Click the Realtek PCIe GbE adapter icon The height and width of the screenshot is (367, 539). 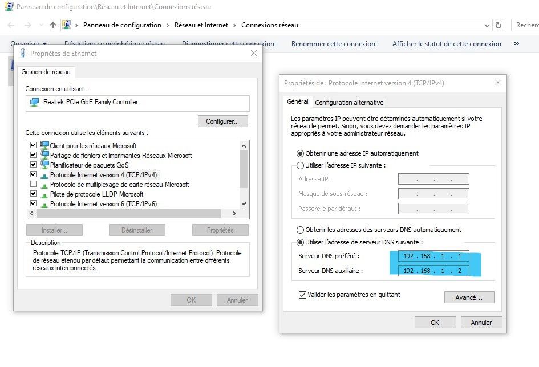(34, 103)
